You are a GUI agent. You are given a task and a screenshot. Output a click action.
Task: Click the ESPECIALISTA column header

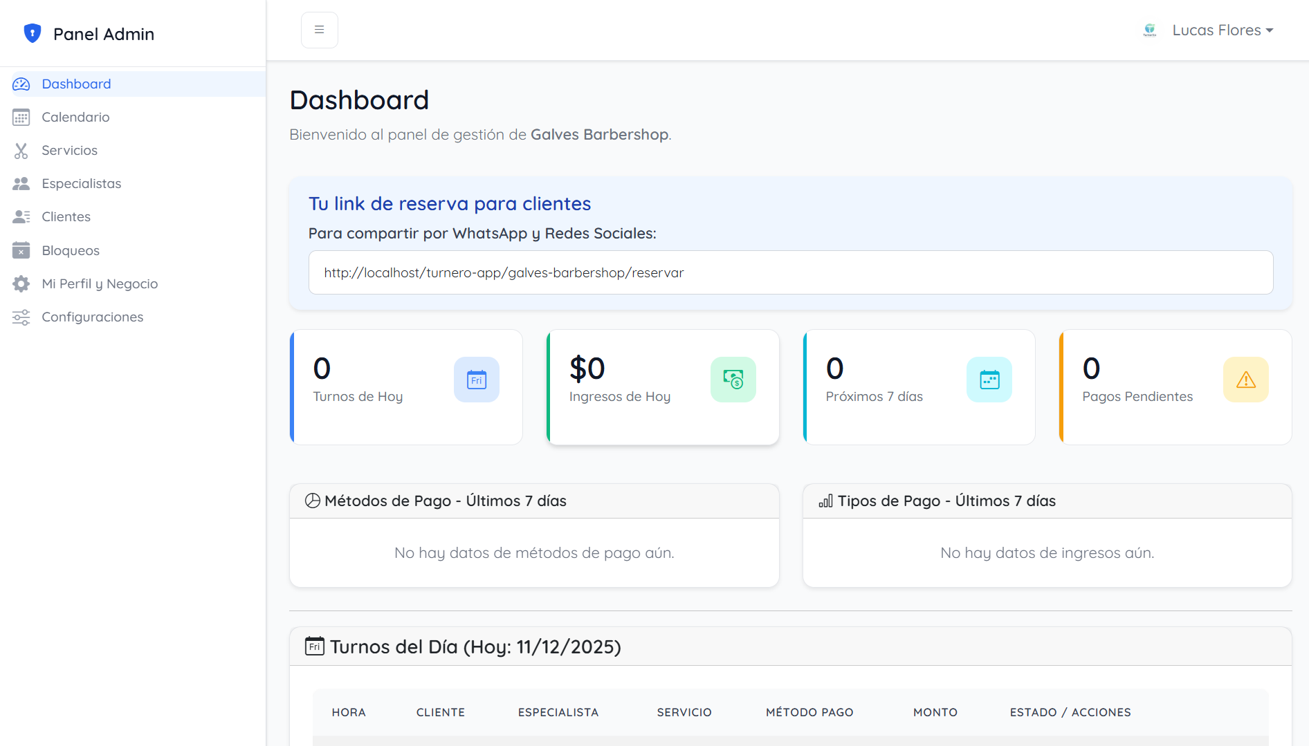tap(558, 713)
